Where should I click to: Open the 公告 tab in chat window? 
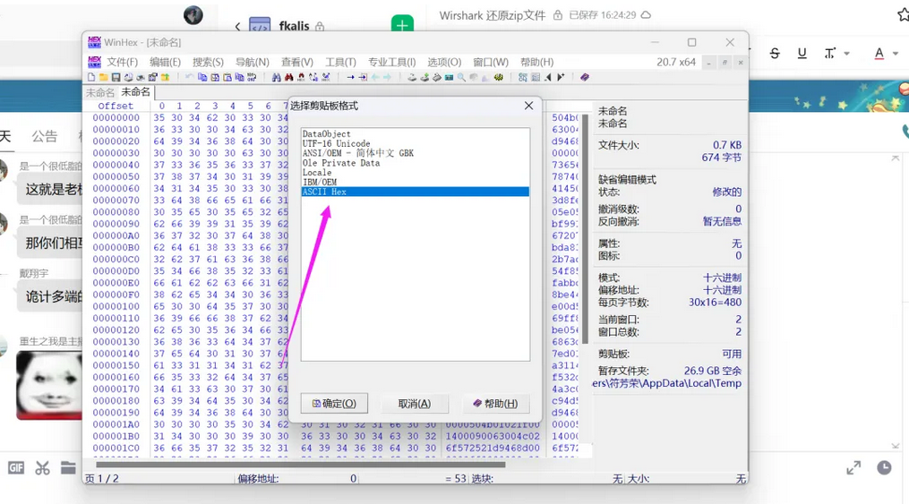pyautogui.click(x=44, y=136)
